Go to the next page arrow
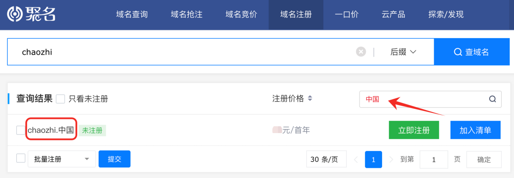The image size is (514, 178). pyautogui.click(x=391, y=159)
